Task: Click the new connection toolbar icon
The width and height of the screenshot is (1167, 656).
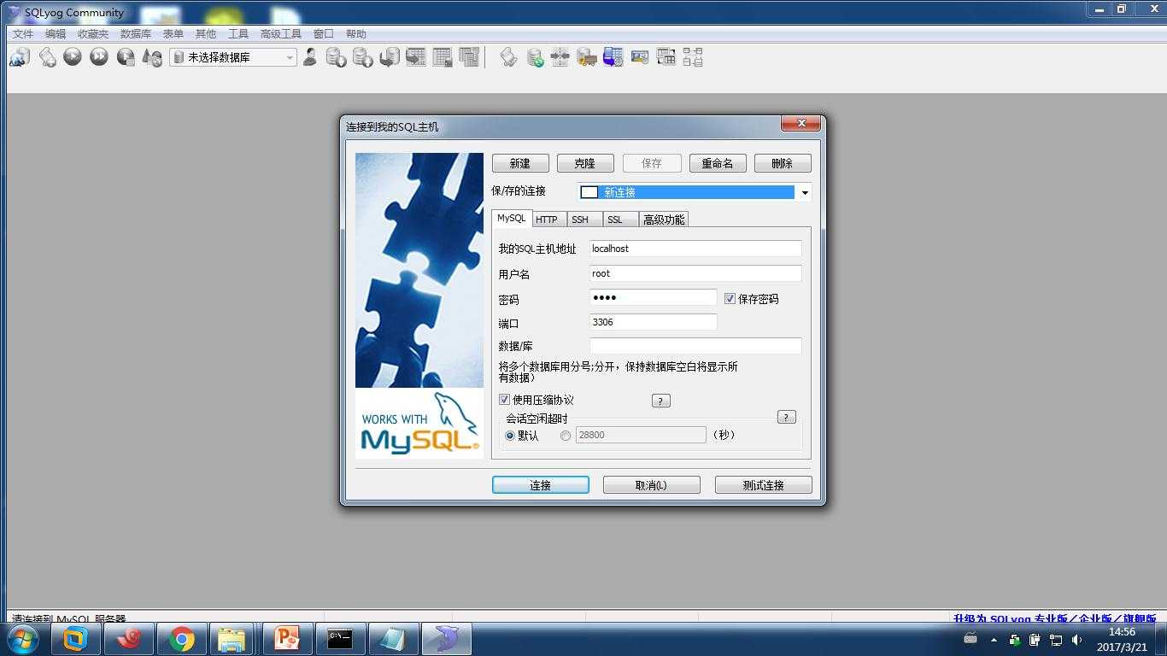Action: coord(20,57)
